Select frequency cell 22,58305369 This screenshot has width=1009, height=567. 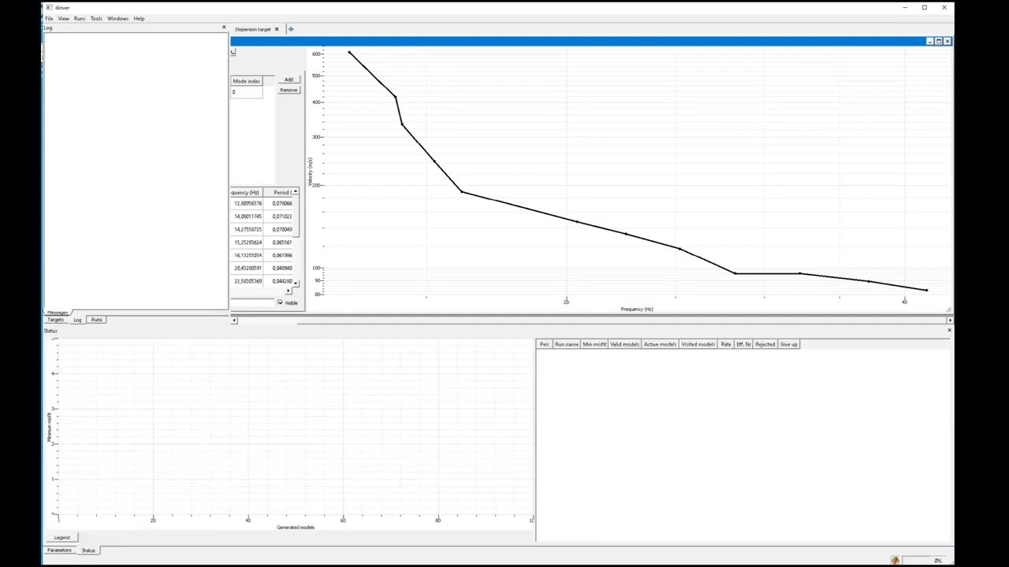coord(247,281)
